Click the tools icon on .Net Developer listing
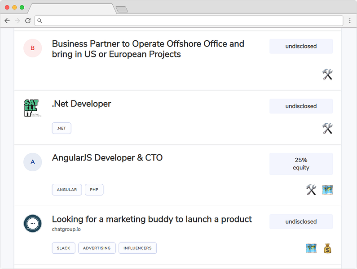This screenshot has height=269, width=357. [x=327, y=129]
